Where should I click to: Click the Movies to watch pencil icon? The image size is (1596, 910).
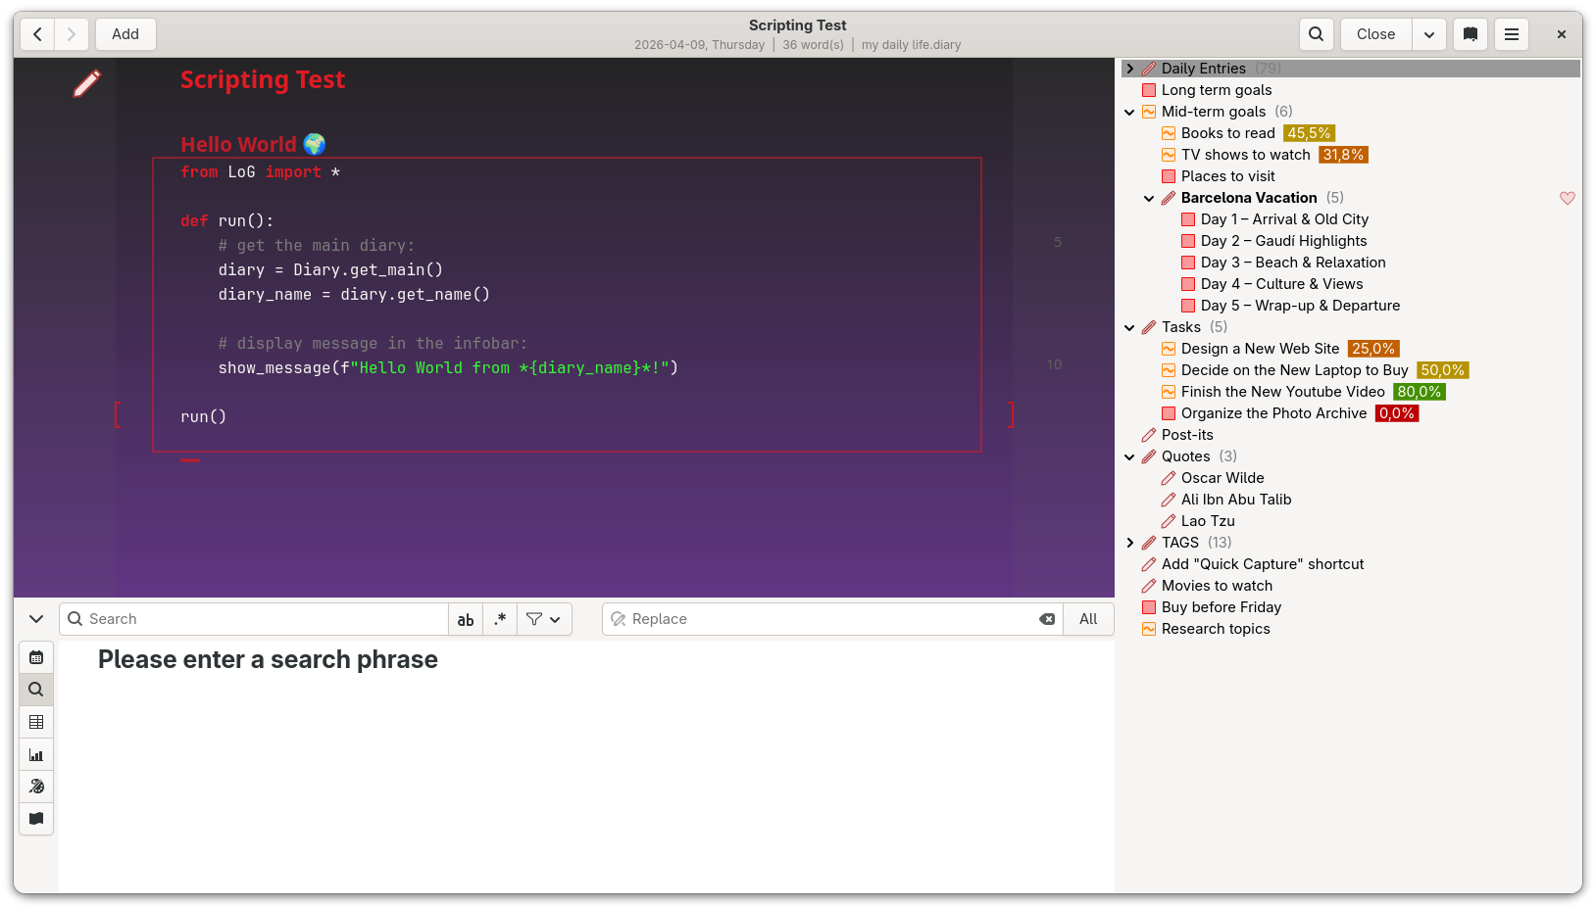[1149, 586]
